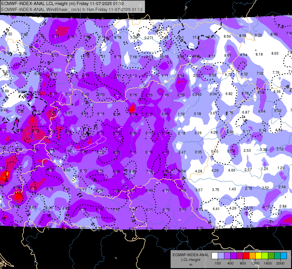This screenshot has height=269, width=292.
Task: Click the wind shear value '2.84'
Action: (283, 206)
